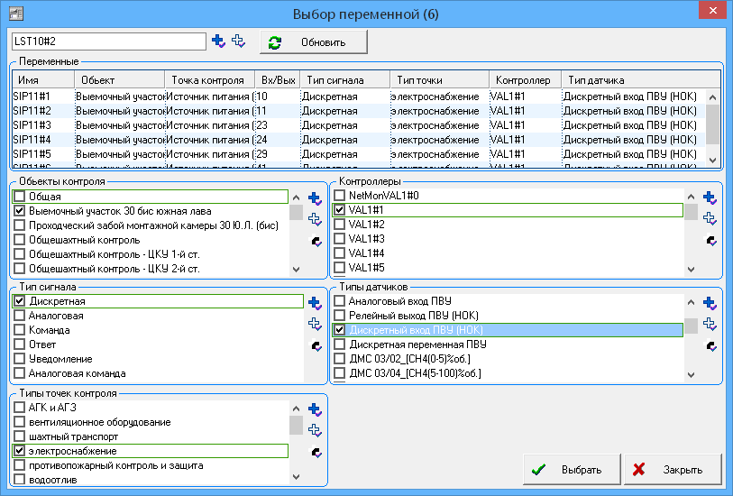
Task: Enable the VAL1#3 controller checkbox
Action: click(x=339, y=238)
